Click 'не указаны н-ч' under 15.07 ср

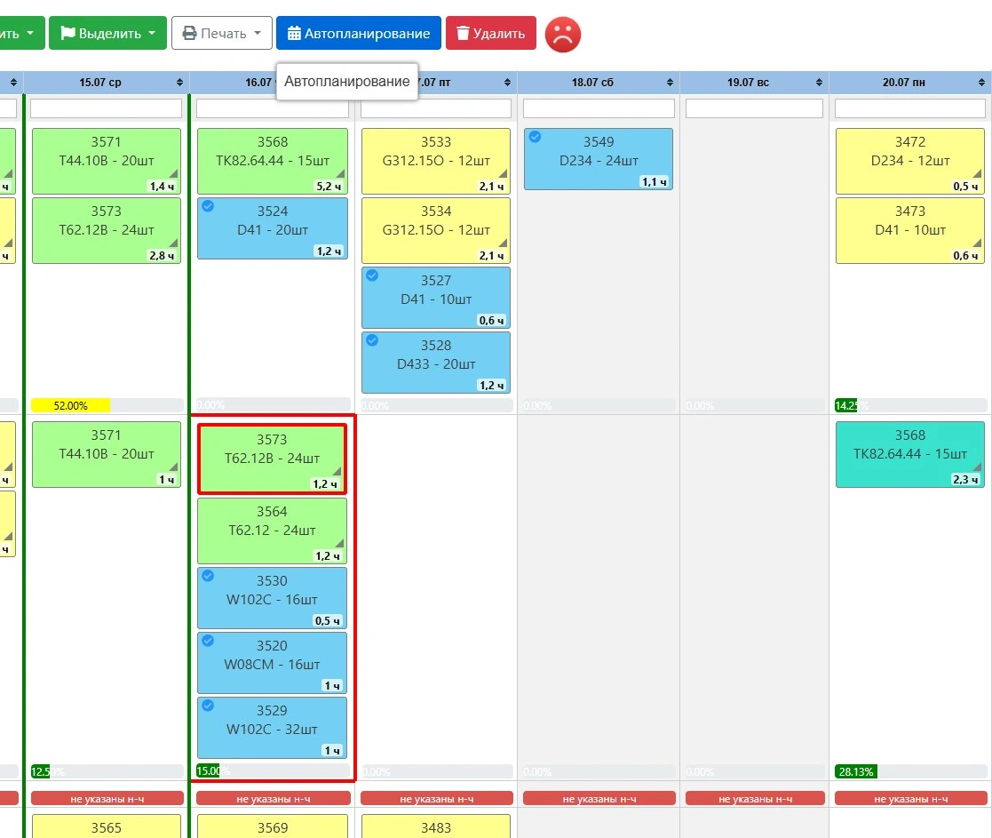pyautogui.click(x=107, y=799)
